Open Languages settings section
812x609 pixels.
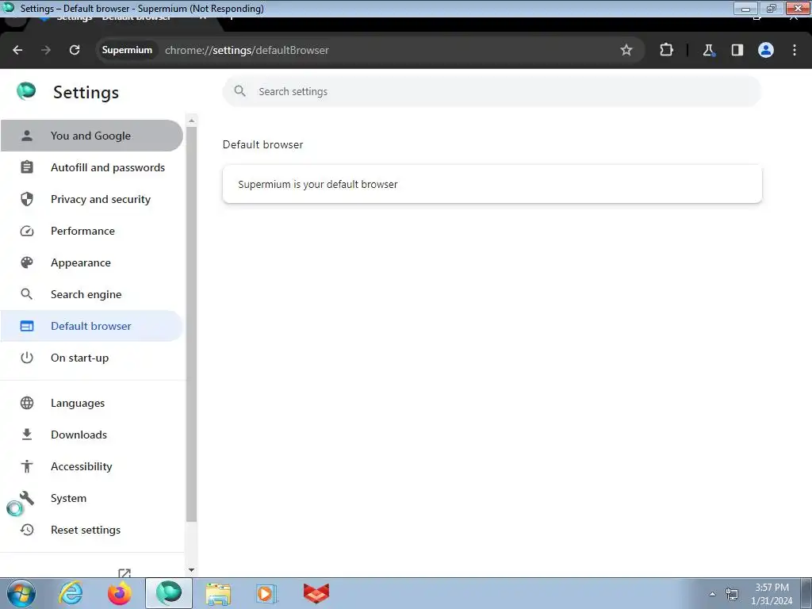92,403
